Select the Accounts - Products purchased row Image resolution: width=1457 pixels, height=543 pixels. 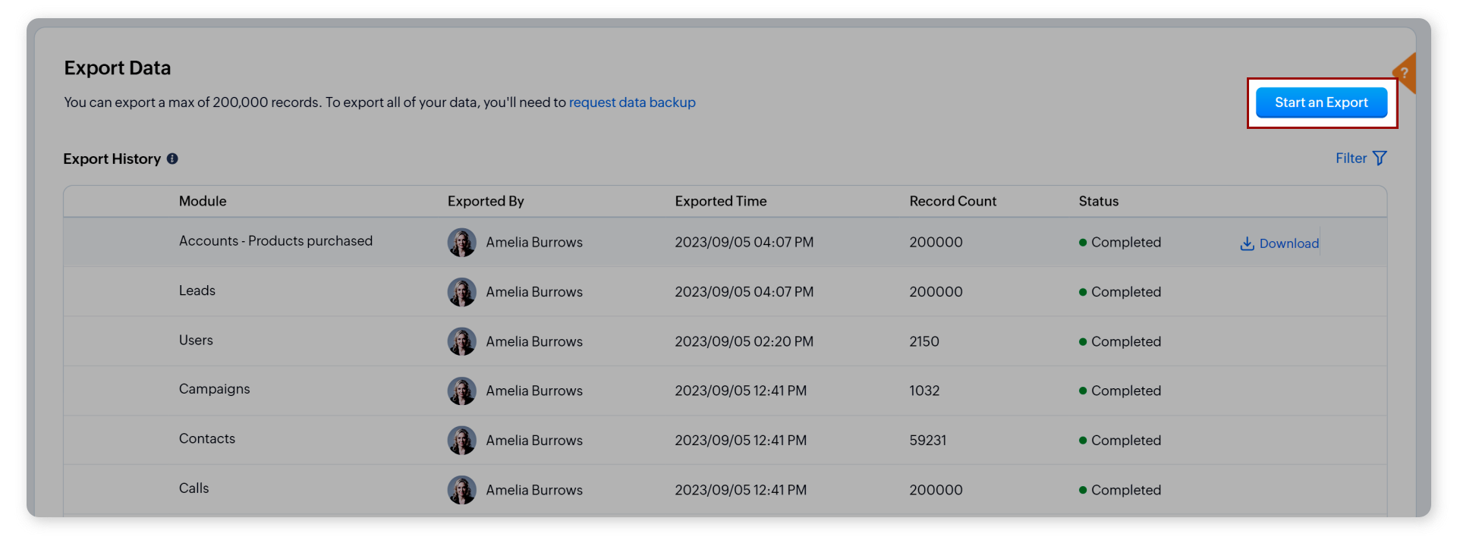(275, 241)
